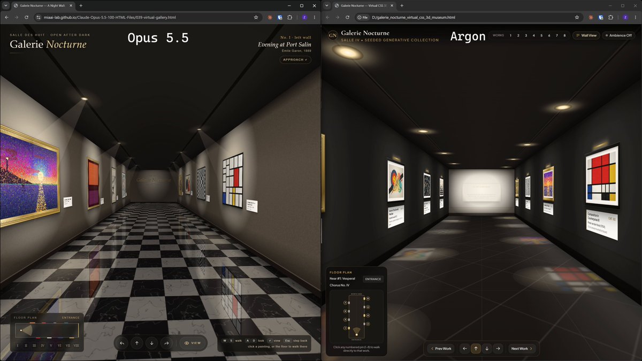Viewport: 642px width, 361px height.
Task: Toggle Wall View in Argon header
Action: (586, 35)
